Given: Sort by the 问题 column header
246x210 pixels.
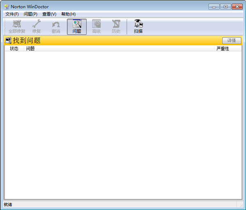Looking at the screenshot, I should click(119, 49).
